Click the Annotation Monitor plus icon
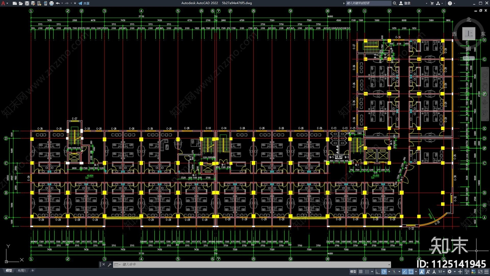The height and width of the screenshot is (276, 490). 460,271
